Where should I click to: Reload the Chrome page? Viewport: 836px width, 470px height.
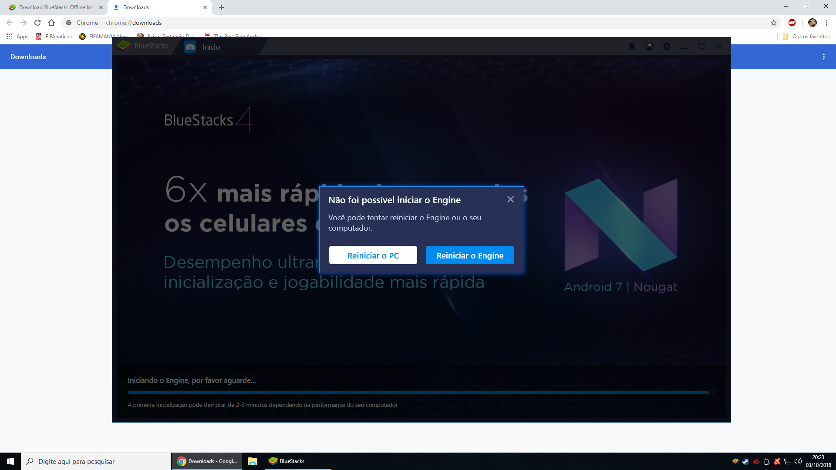[x=37, y=23]
